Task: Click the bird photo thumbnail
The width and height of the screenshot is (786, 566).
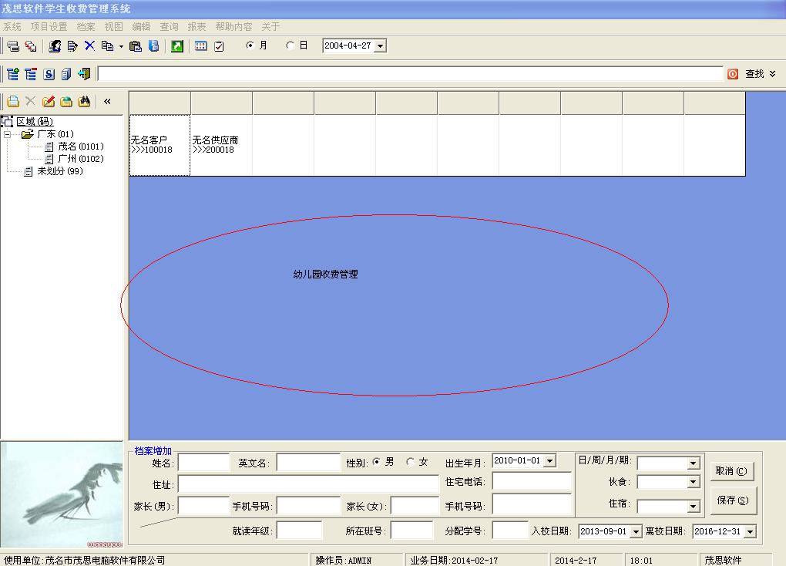Action: (x=62, y=495)
